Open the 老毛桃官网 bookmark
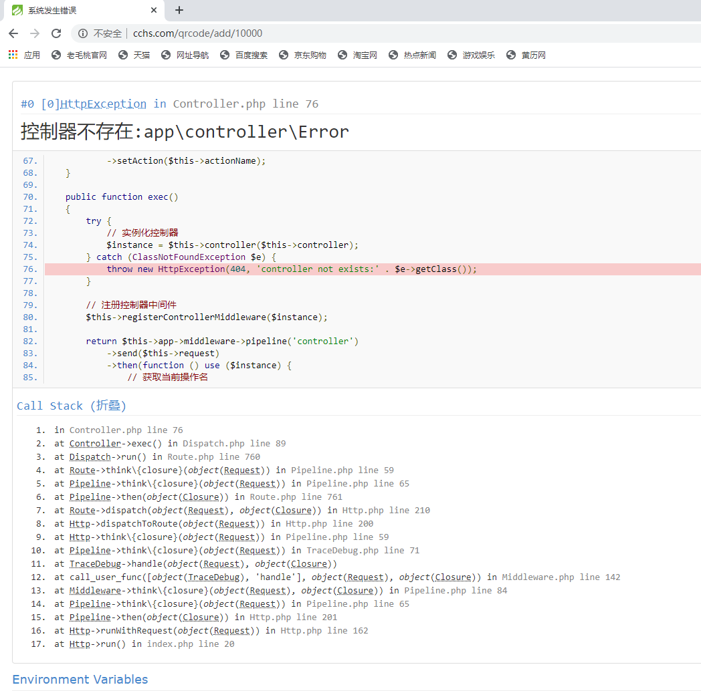This screenshot has width=701, height=691. tap(79, 55)
